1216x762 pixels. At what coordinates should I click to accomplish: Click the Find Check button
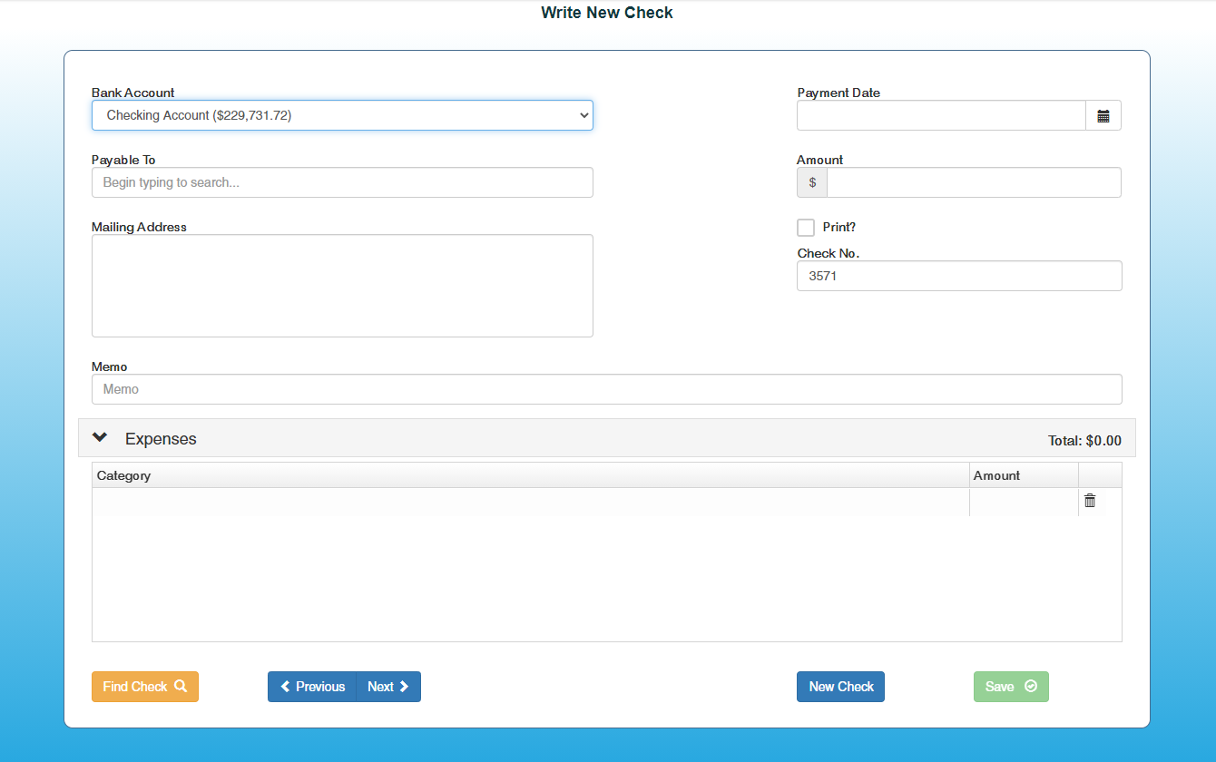pos(145,687)
